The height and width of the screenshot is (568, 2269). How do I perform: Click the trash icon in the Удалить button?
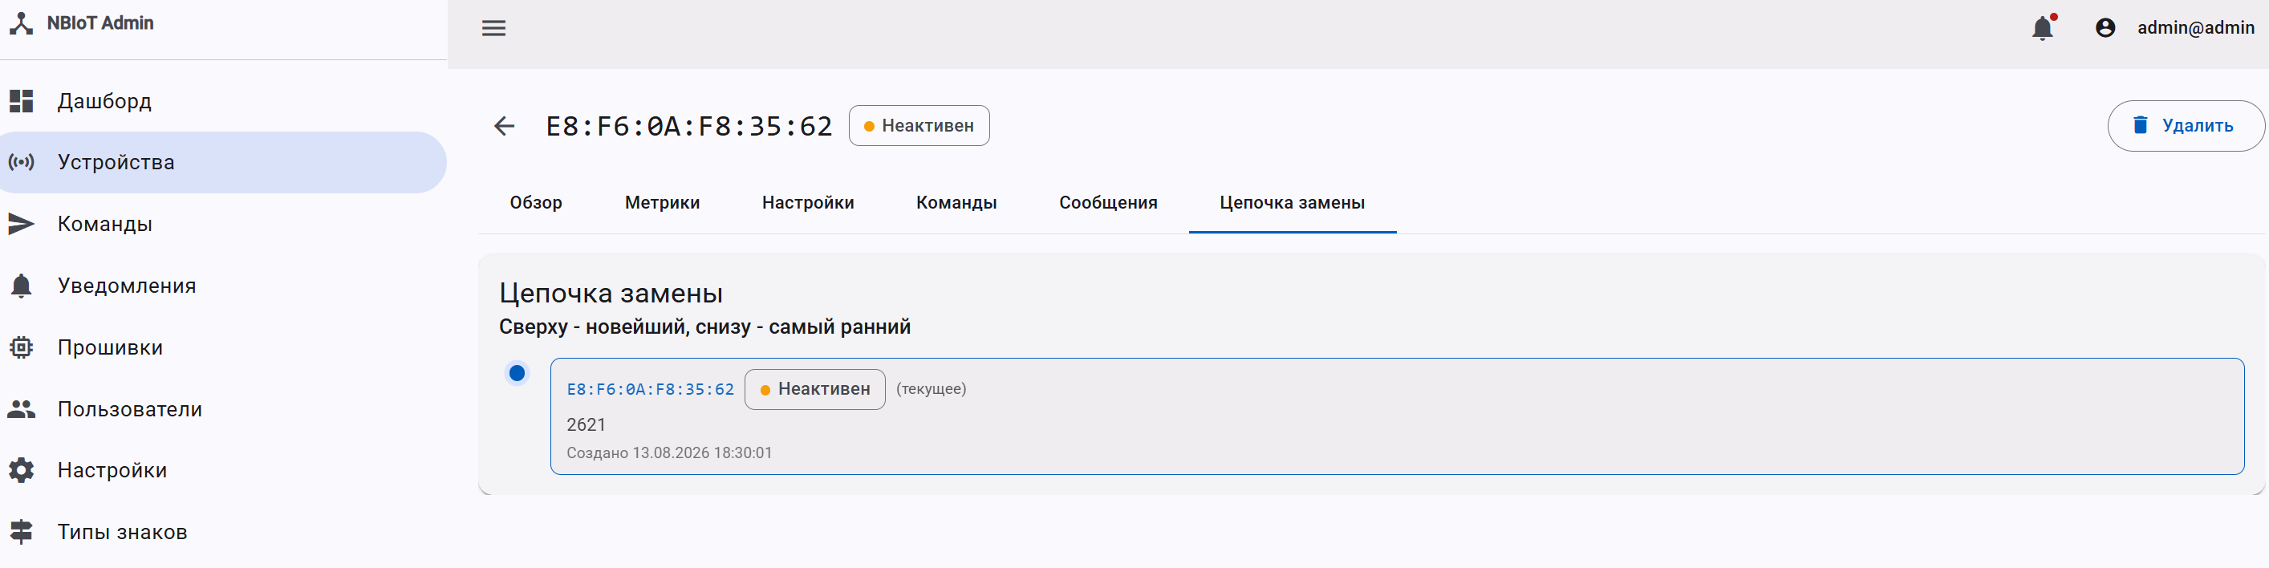(2140, 125)
